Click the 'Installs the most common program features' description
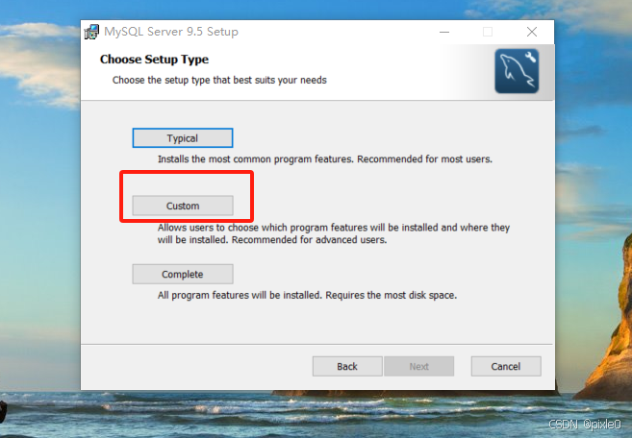Viewport: 632px width, 438px height. tap(325, 159)
